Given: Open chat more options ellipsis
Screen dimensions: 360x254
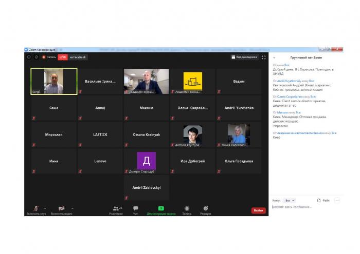Looking at the screenshot, I should [x=337, y=200].
